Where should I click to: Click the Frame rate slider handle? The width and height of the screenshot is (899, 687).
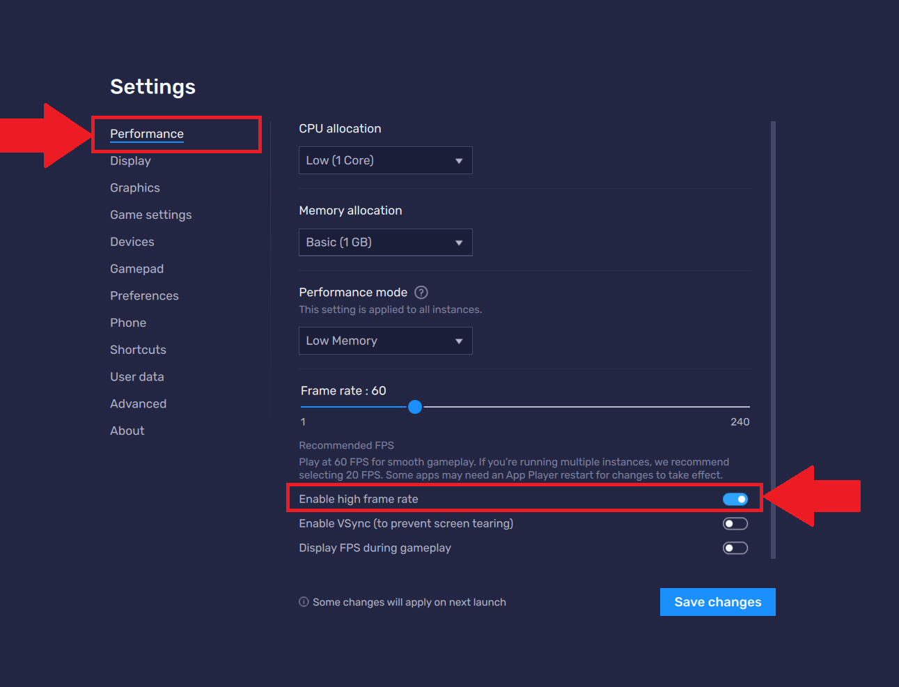pos(415,407)
